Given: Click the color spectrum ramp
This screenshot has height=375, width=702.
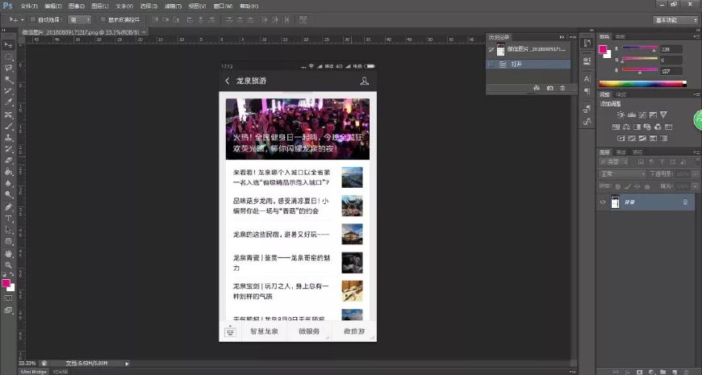Looking at the screenshot, I should (x=643, y=84).
